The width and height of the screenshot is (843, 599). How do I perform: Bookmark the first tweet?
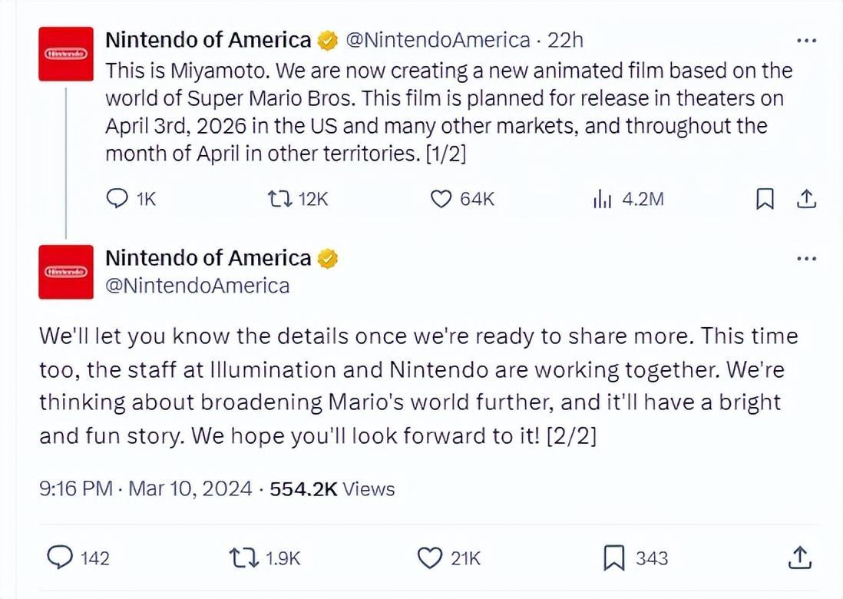pos(765,200)
